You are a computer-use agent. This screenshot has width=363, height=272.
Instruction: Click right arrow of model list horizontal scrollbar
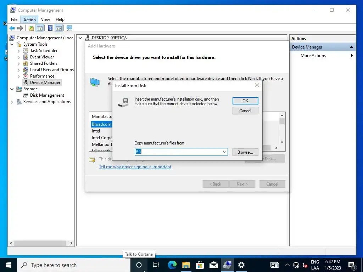coord(276,148)
